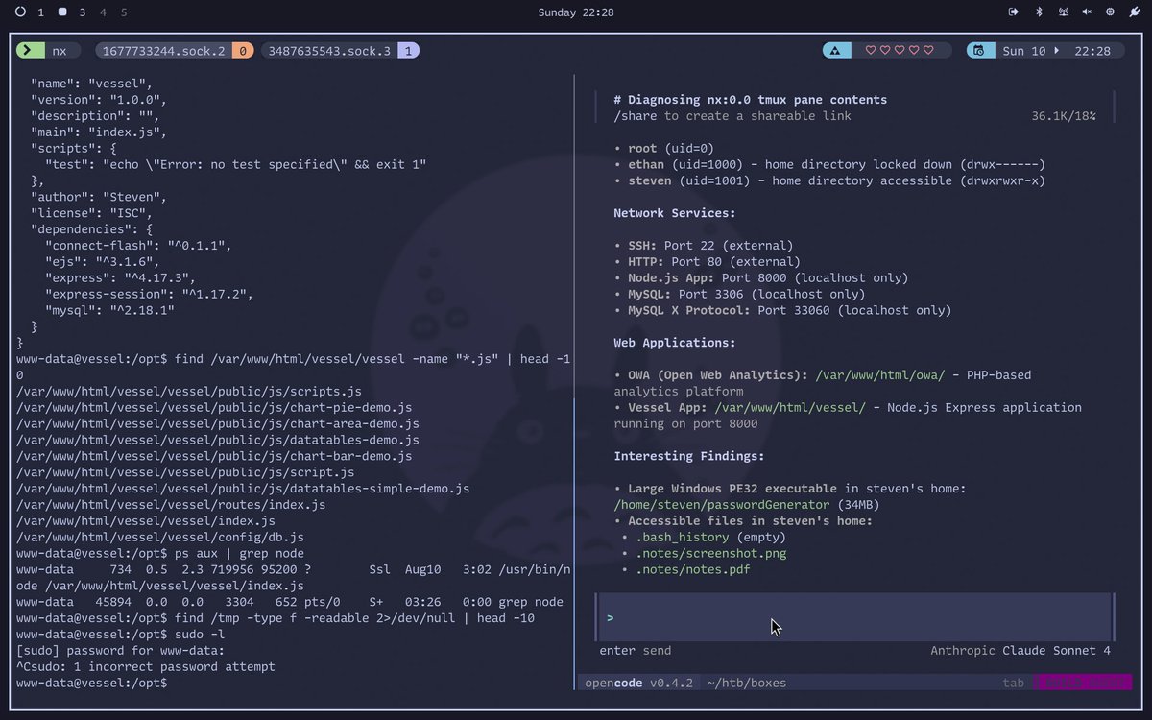The height and width of the screenshot is (720, 1152).
Task: Click the /share command text
Action: point(636,116)
